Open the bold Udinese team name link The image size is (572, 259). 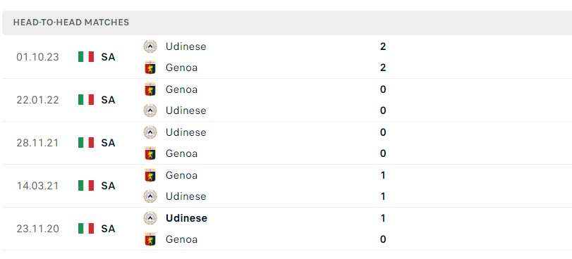point(186,218)
